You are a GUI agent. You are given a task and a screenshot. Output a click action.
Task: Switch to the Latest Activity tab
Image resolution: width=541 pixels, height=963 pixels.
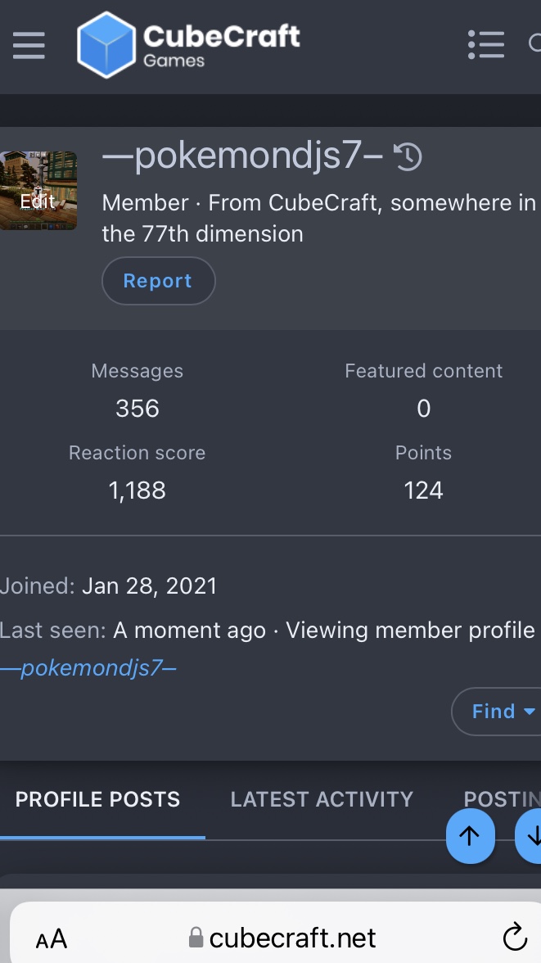click(322, 799)
